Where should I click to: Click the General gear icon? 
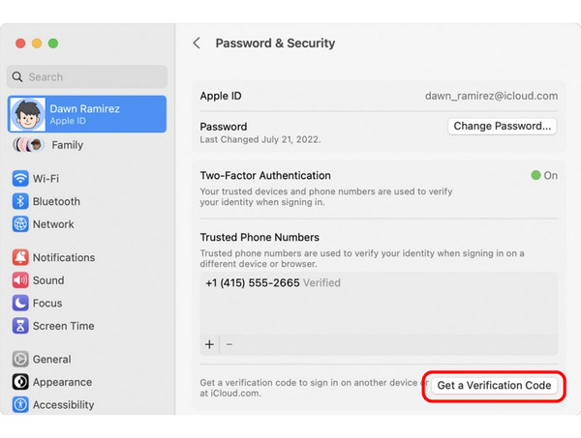[20, 360]
